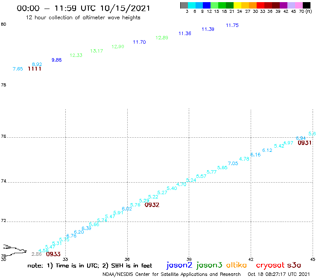This screenshot has width=316, height=278.
Task: Click the note about UTC time and SWH feet
Action: (x=90, y=266)
